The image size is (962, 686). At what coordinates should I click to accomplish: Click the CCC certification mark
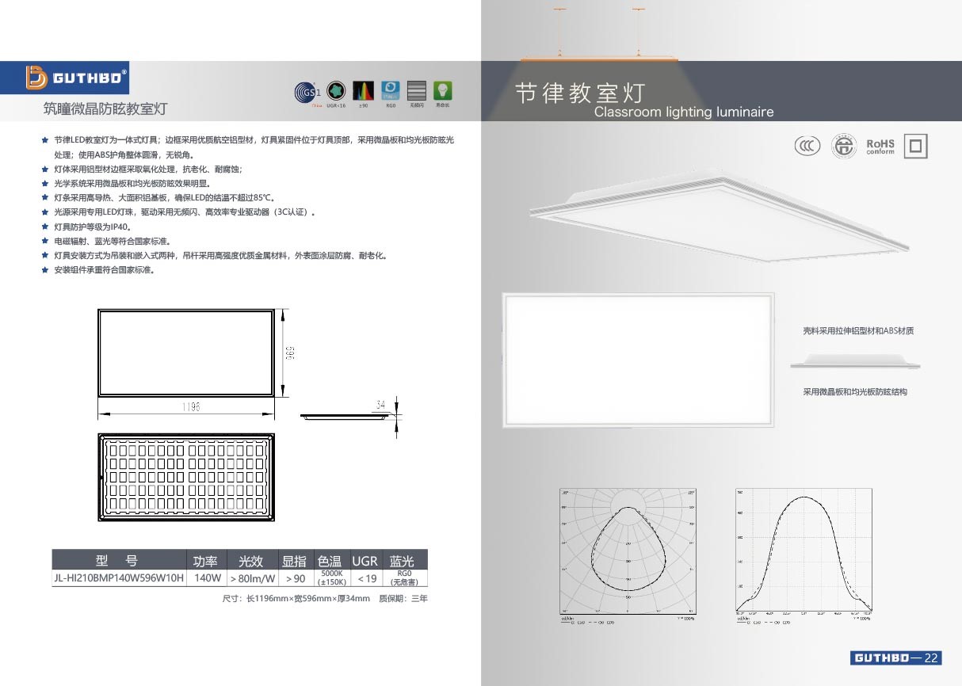(x=807, y=146)
